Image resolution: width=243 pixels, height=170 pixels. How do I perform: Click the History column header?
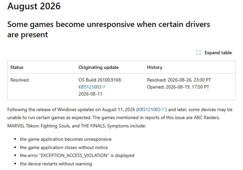pos(155,67)
